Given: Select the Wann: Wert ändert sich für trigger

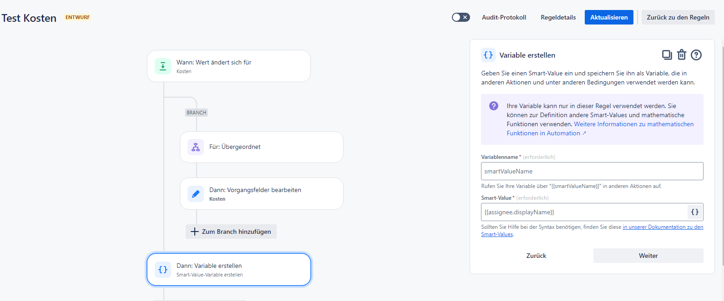Looking at the screenshot, I should (229, 66).
